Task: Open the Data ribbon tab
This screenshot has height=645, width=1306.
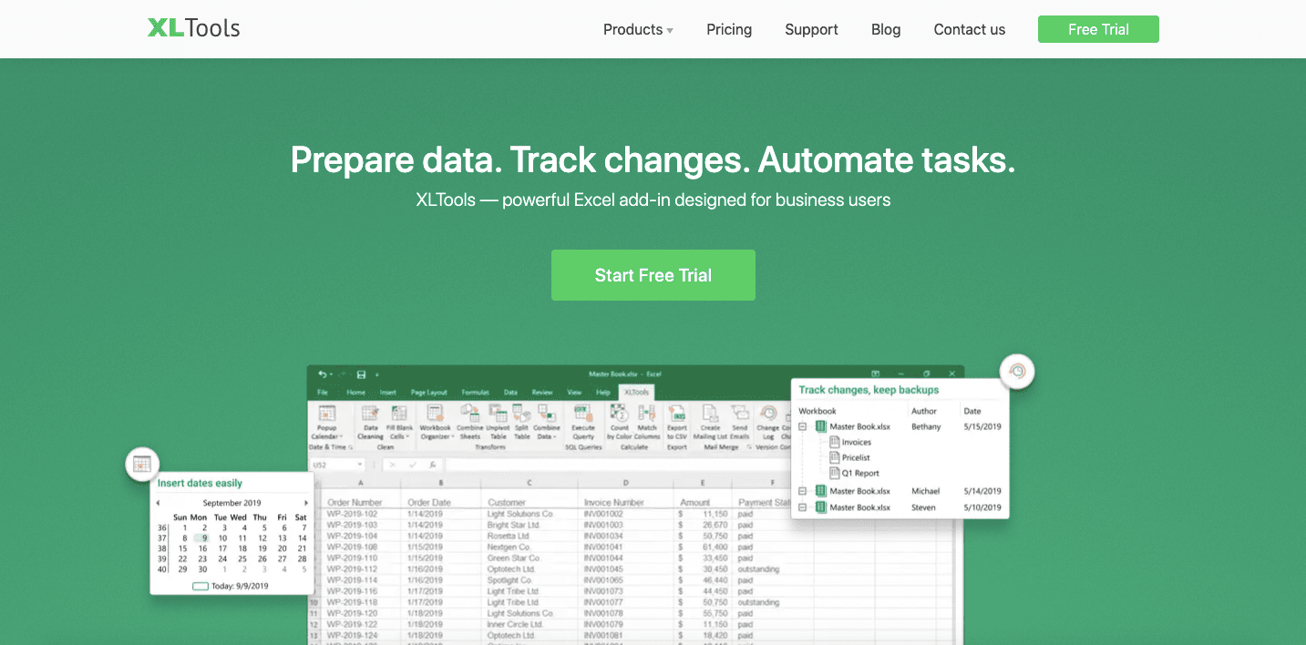Action: tap(510, 393)
